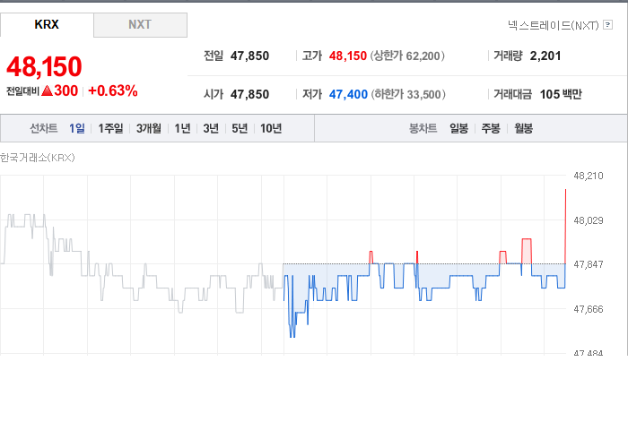Click the 47,666 y-axis label
Screen dimensions: 628x439
tap(589, 309)
